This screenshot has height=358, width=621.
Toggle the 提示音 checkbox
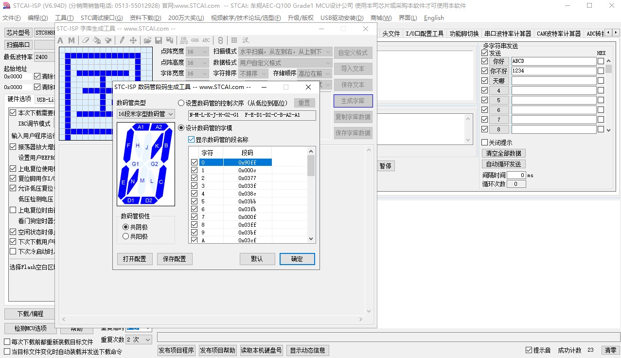538,350
